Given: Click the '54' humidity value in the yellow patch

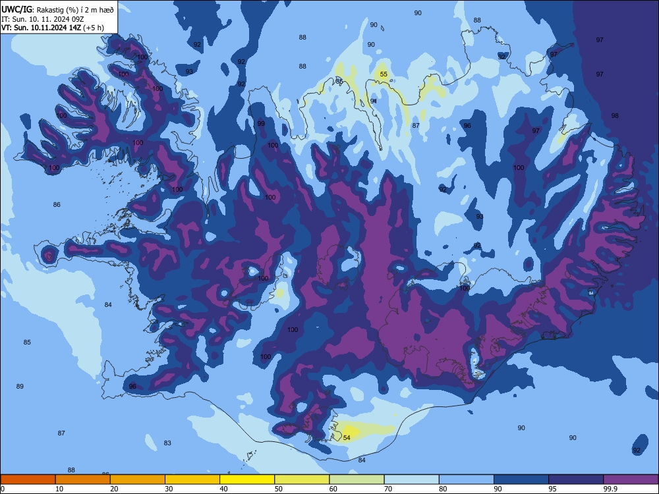Looking at the screenshot, I should (347, 438).
